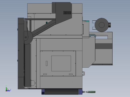The image size is (130, 97).
Task: Select the dome-shaped part at lower left
Action: (33, 83)
